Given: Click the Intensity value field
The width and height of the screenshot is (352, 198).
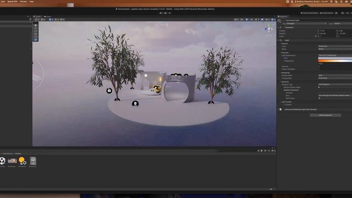Looking at the screenshot, I should pyautogui.click(x=335, y=67).
